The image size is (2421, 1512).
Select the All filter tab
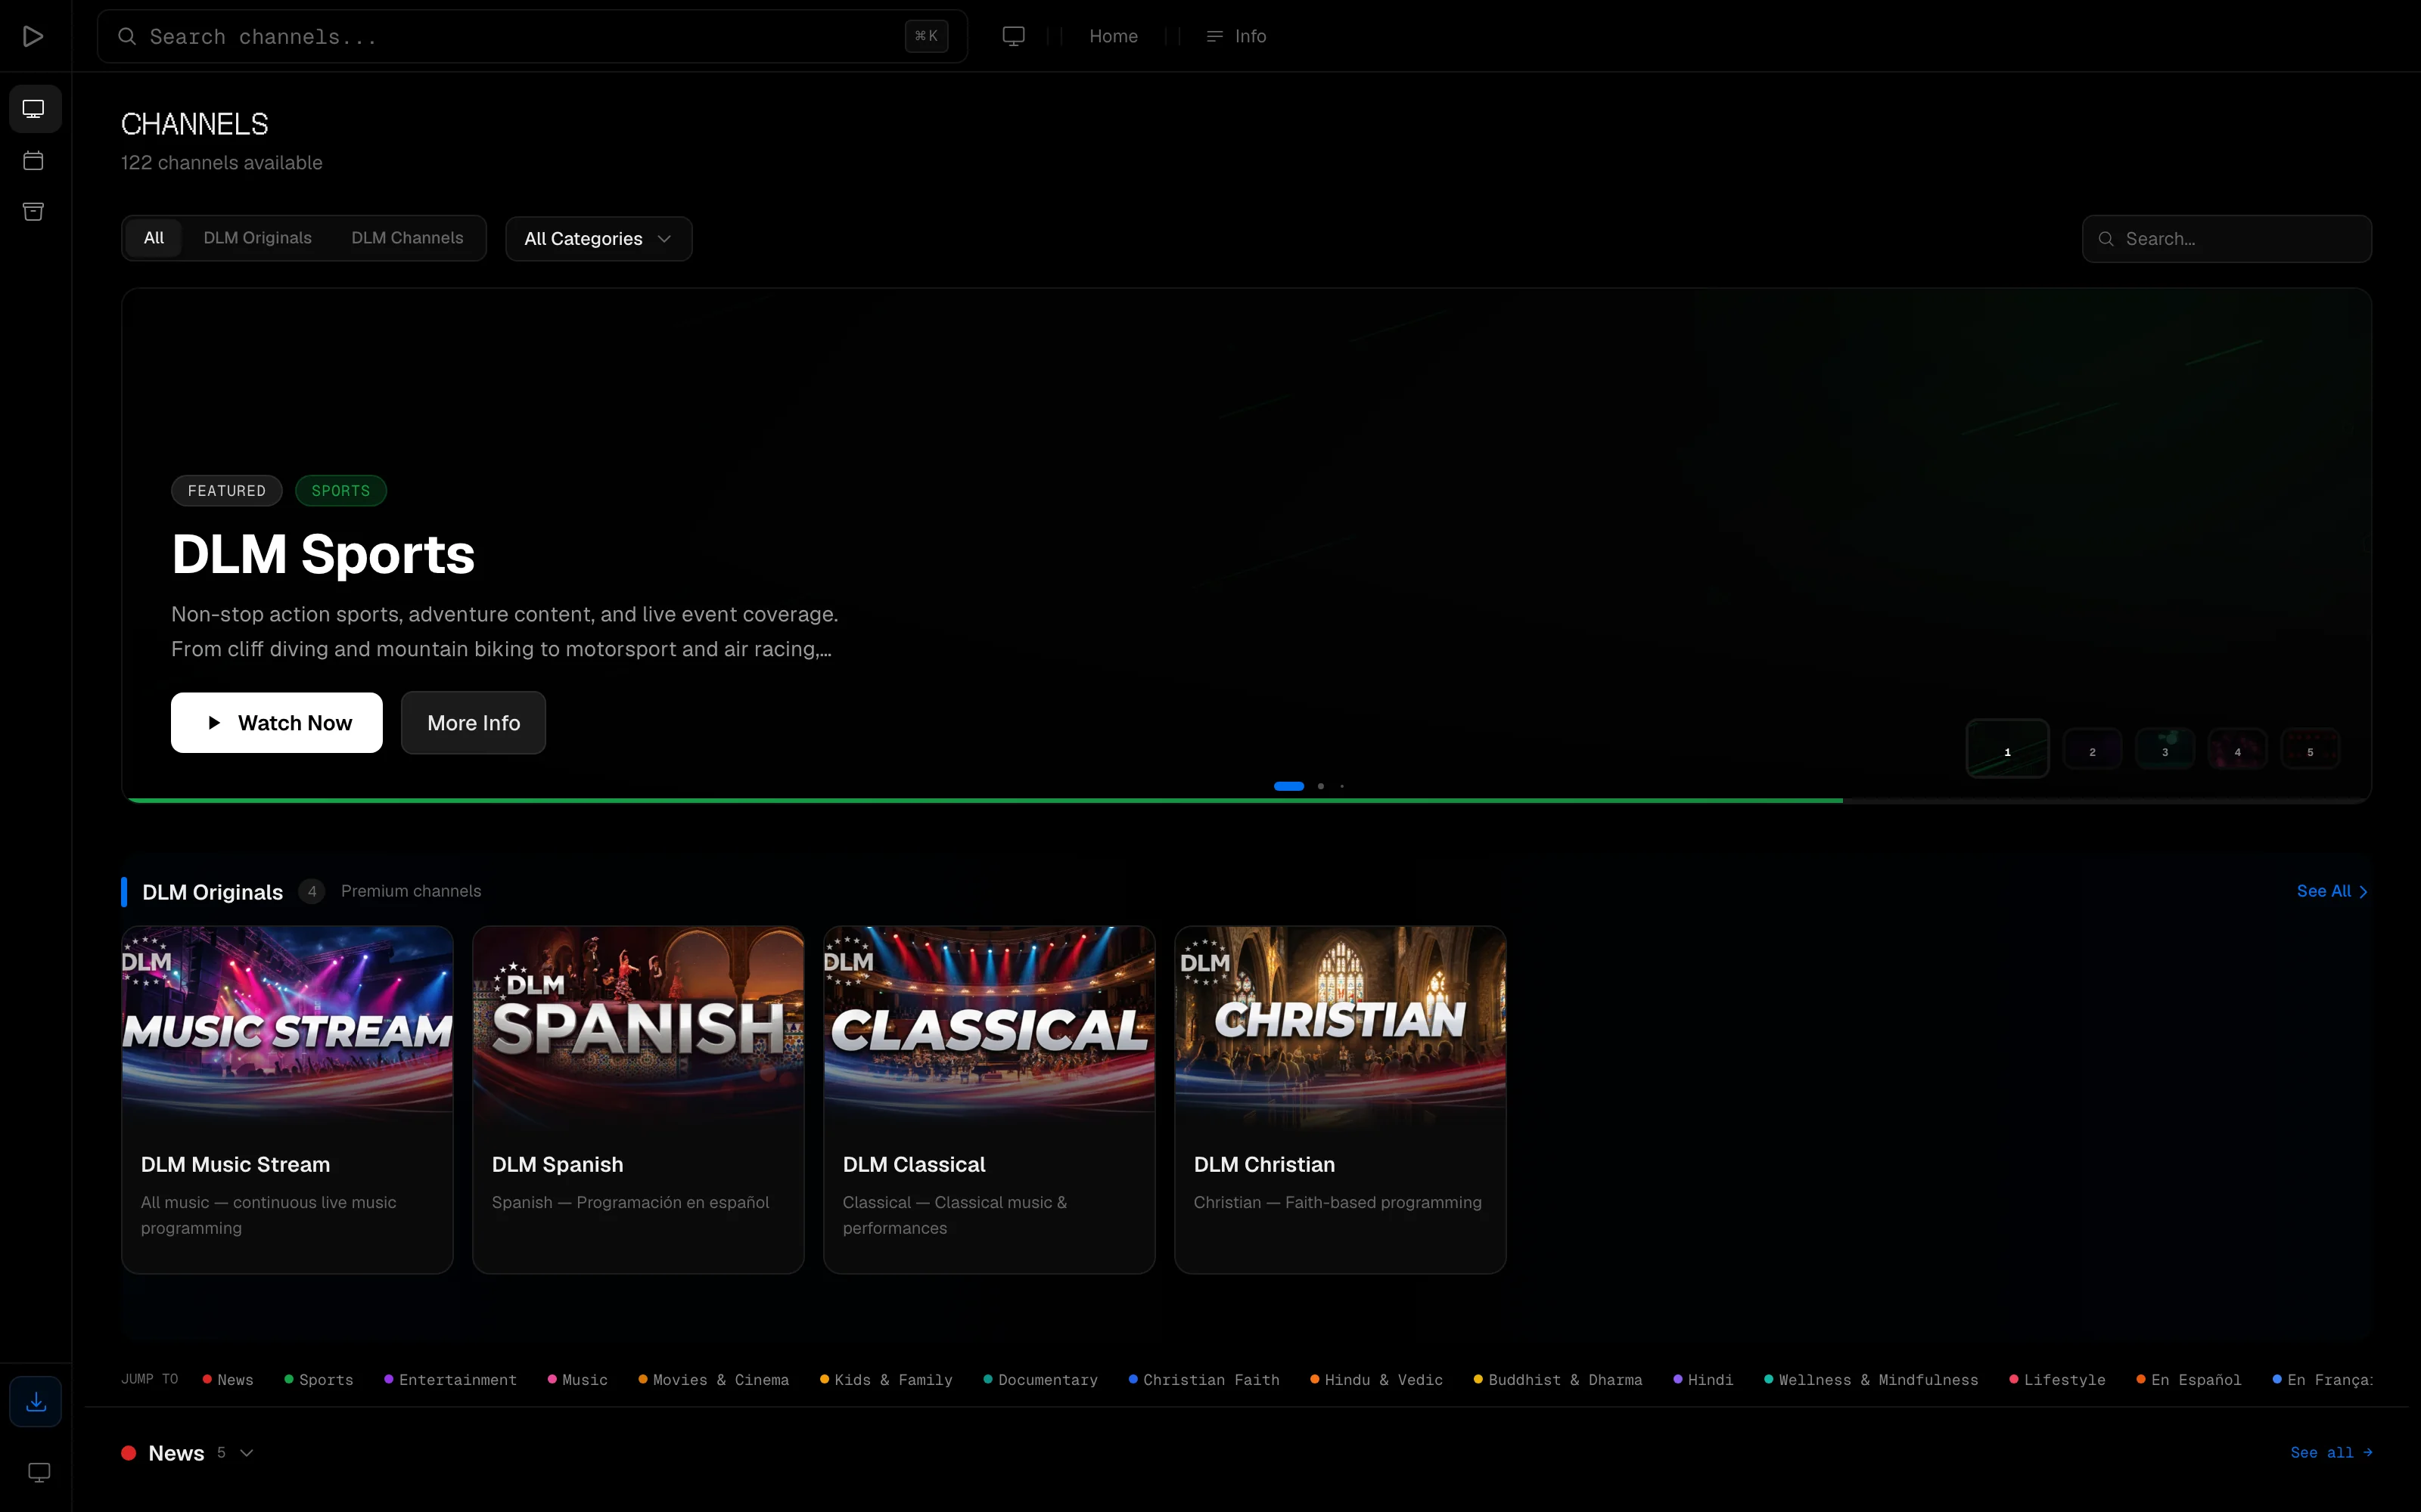[x=154, y=238]
